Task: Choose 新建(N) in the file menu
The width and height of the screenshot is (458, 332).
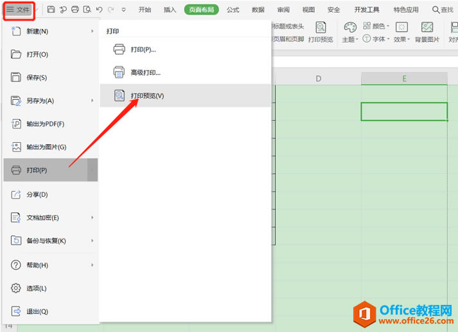Action: tap(51, 31)
